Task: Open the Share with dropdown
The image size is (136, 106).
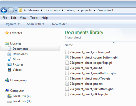Action: click(x=36, y=24)
